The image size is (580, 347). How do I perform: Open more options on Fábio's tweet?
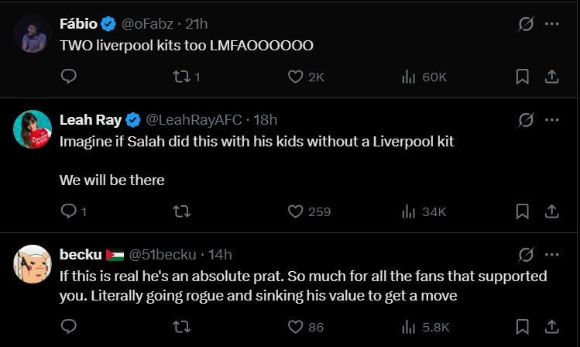tap(552, 24)
